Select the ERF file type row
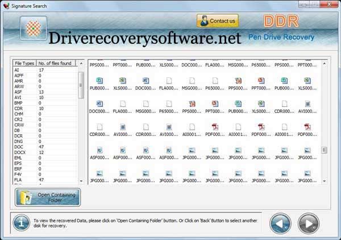Image resolution: width=341 pixels, height=240 pixels. [45, 169]
